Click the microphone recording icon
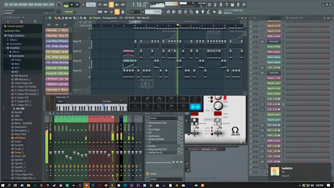Viewport: 334px width, 188px height. (221, 4)
